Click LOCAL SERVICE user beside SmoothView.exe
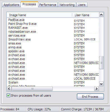The height and width of the screenshot is (112, 110). point(85,39)
